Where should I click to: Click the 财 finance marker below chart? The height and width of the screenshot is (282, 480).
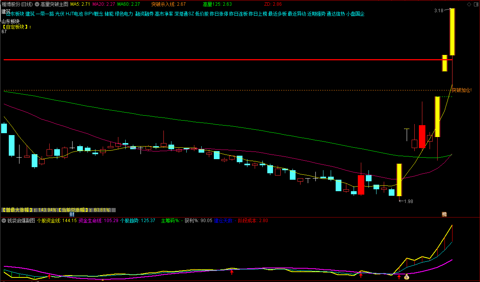[71, 214]
